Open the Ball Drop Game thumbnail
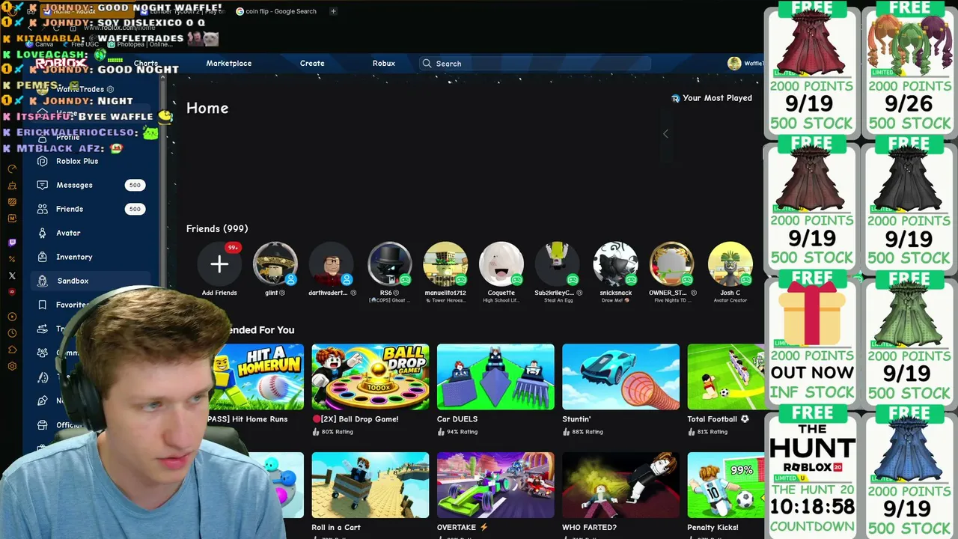The image size is (958, 539). (370, 377)
